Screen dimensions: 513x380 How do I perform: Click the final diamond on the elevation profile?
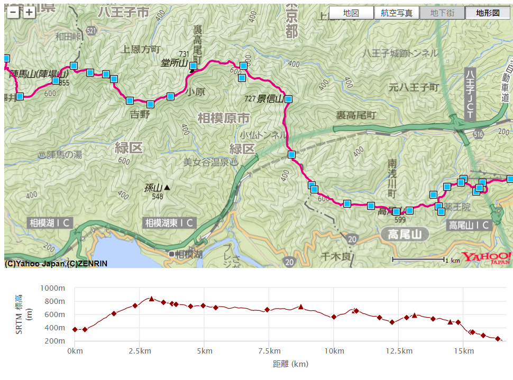tap(498, 339)
